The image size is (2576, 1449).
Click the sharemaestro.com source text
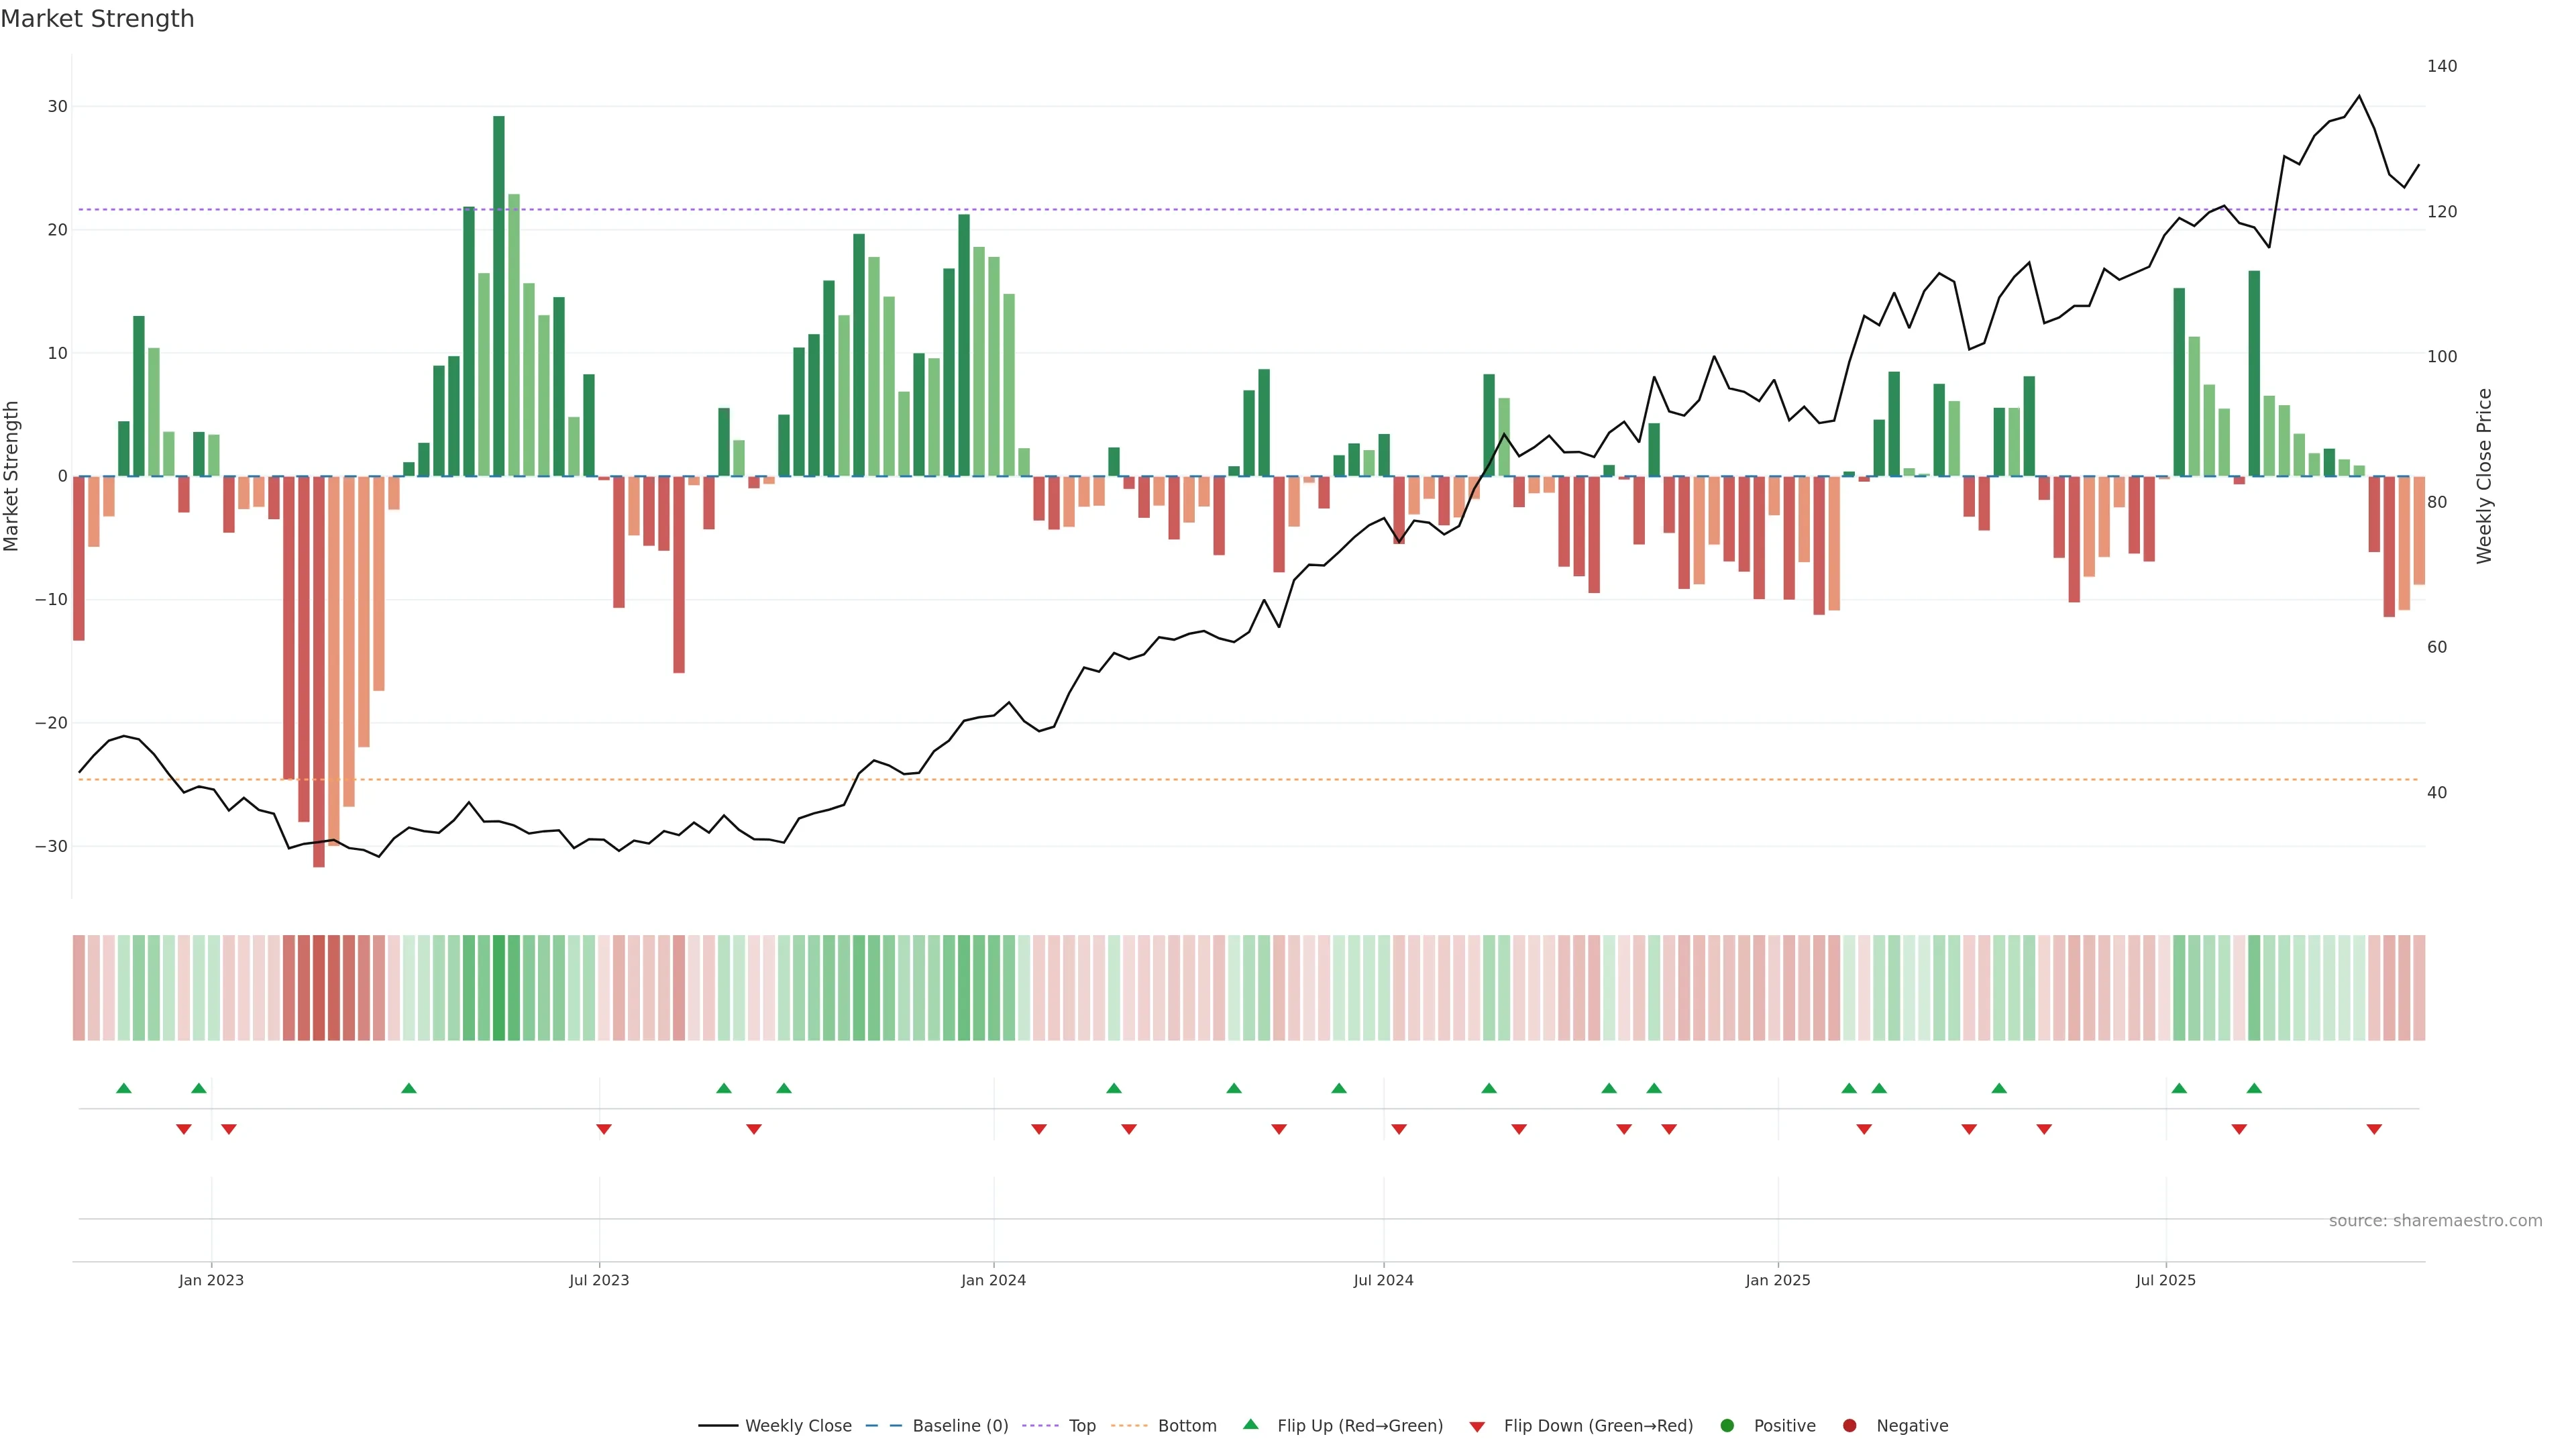pos(2435,1221)
